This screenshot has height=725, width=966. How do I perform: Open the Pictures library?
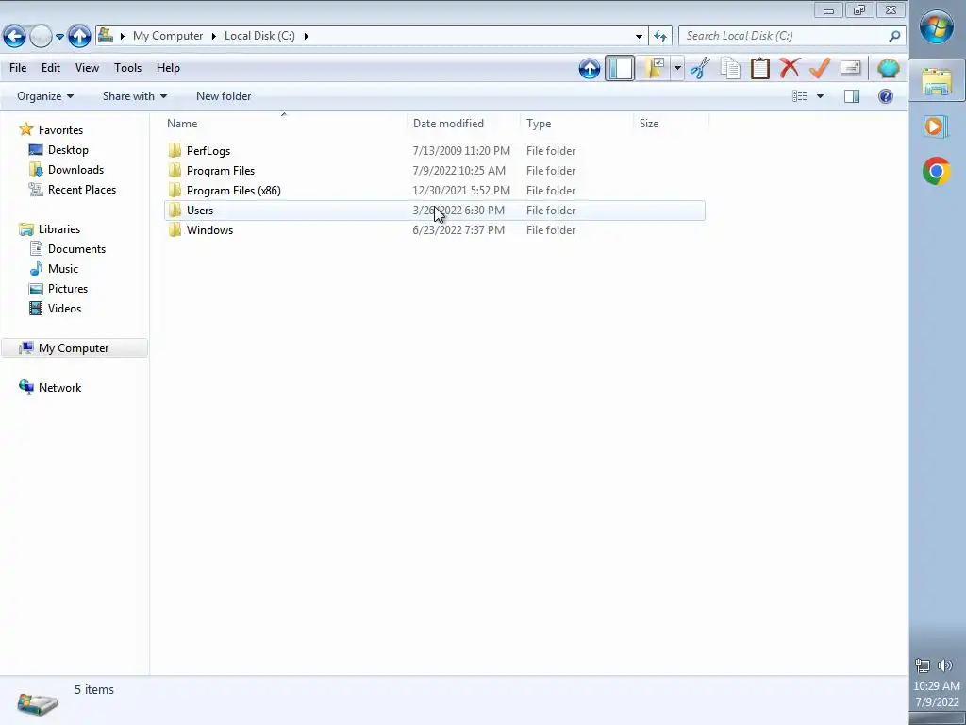click(x=68, y=289)
